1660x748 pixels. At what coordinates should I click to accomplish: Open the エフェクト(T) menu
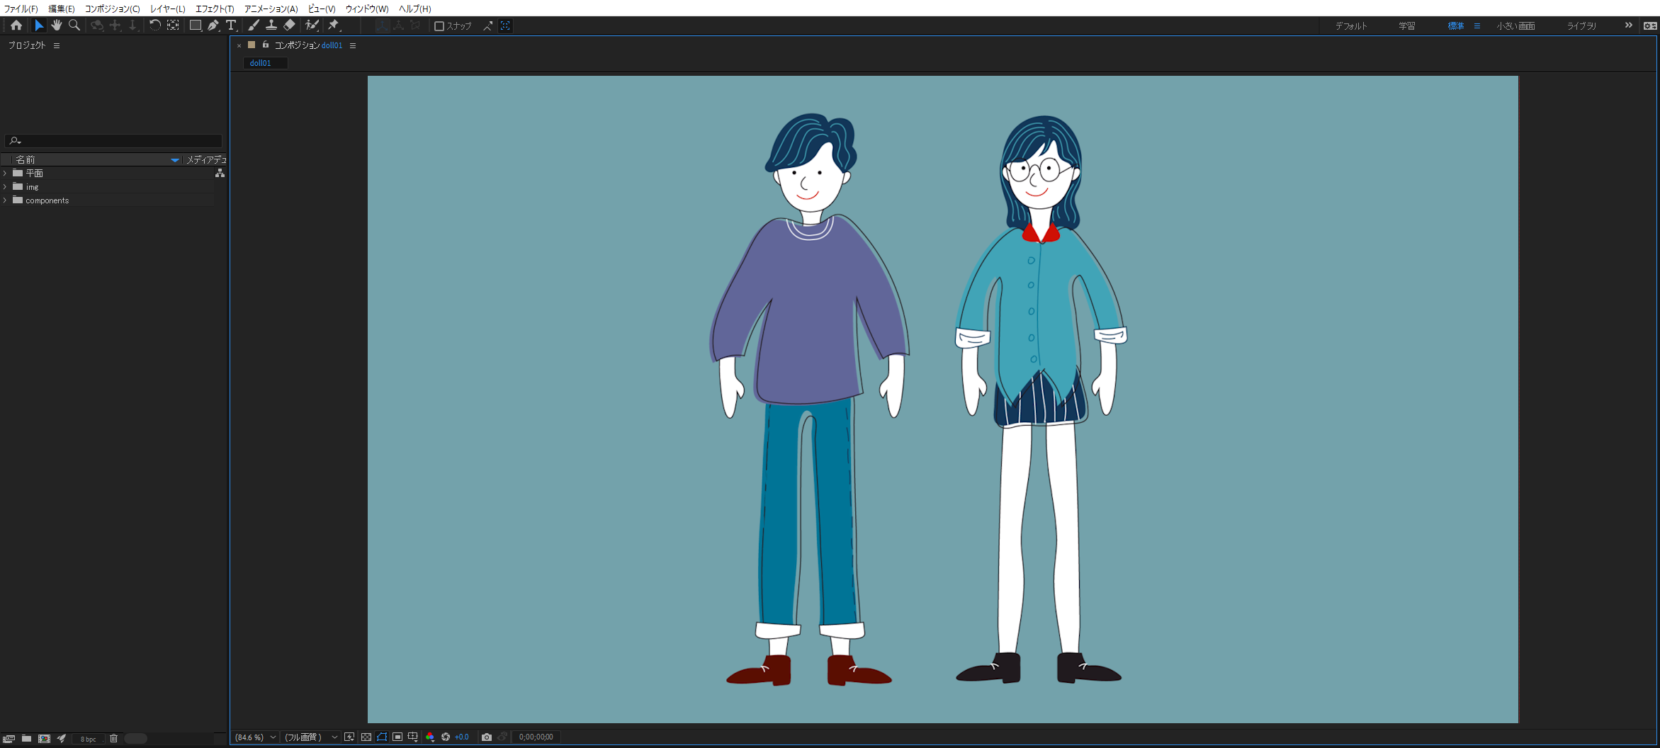tap(215, 8)
